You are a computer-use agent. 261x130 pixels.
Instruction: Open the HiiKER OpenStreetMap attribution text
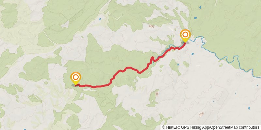211,127
